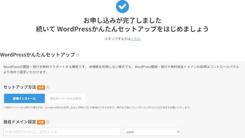Click the WordPressかんたんセットアップ section title
The image size is (245, 138).
(x=37, y=55)
